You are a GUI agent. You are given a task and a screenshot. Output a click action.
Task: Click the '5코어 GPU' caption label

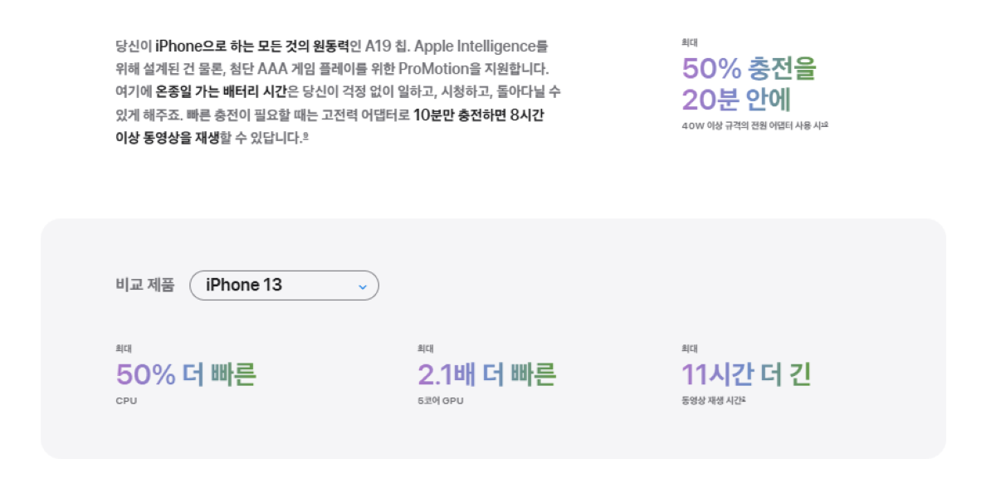pyautogui.click(x=441, y=401)
